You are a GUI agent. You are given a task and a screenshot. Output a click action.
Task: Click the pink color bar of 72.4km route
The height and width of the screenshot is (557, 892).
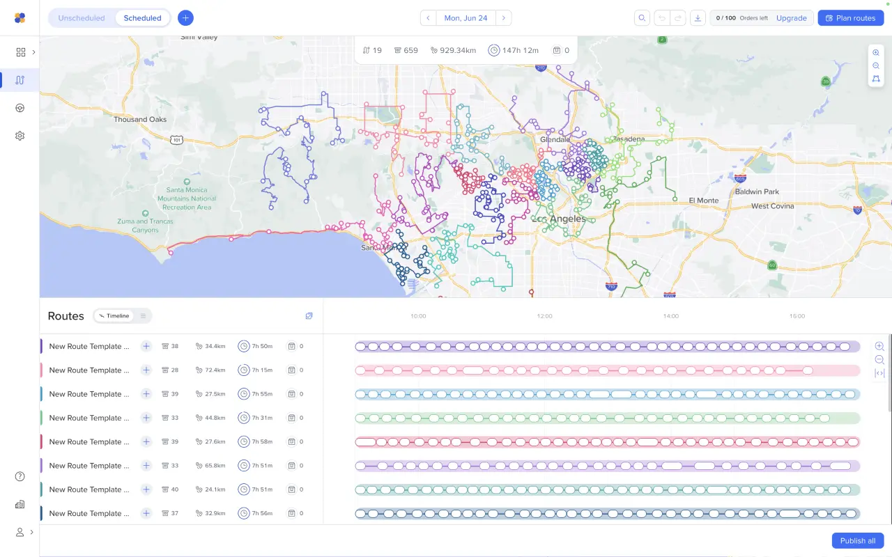click(x=42, y=370)
